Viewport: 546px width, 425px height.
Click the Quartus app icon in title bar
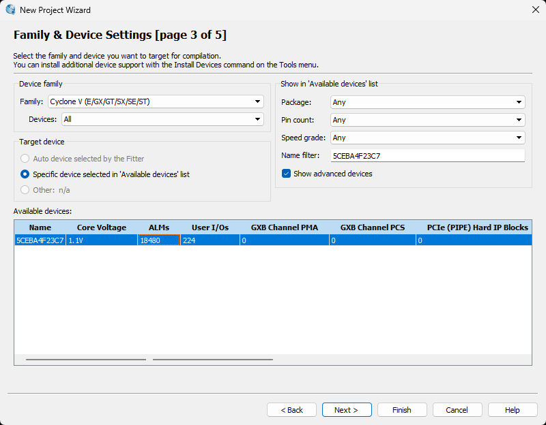click(11, 10)
